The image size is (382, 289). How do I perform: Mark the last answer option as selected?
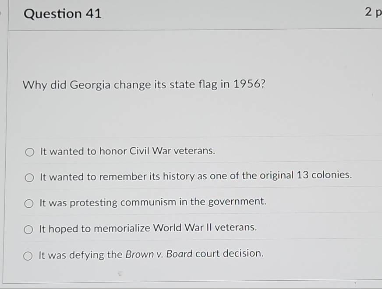29,254
